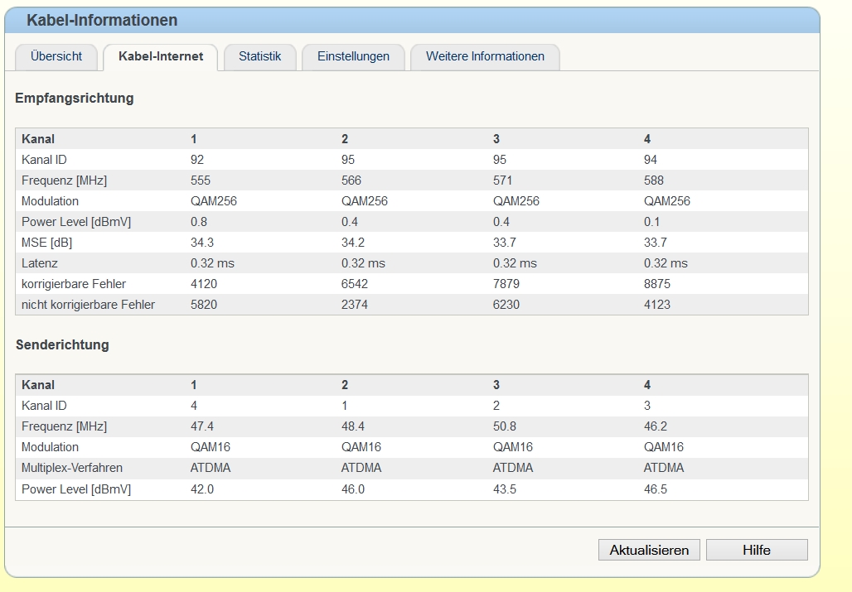Go to the Einstellungen tab

353,56
